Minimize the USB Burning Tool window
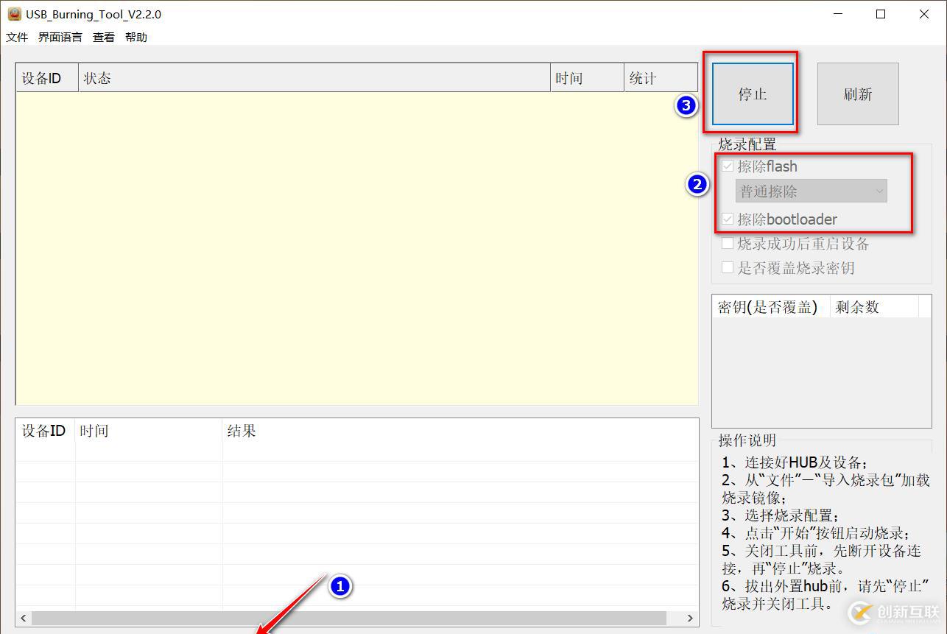 click(x=838, y=14)
